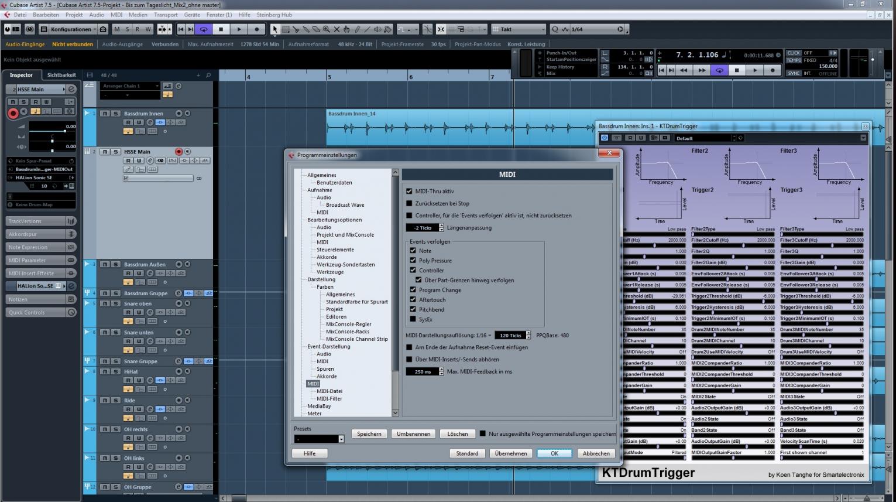Enable SysEx checkbox
The image size is (896, 502).
point(413,319)
